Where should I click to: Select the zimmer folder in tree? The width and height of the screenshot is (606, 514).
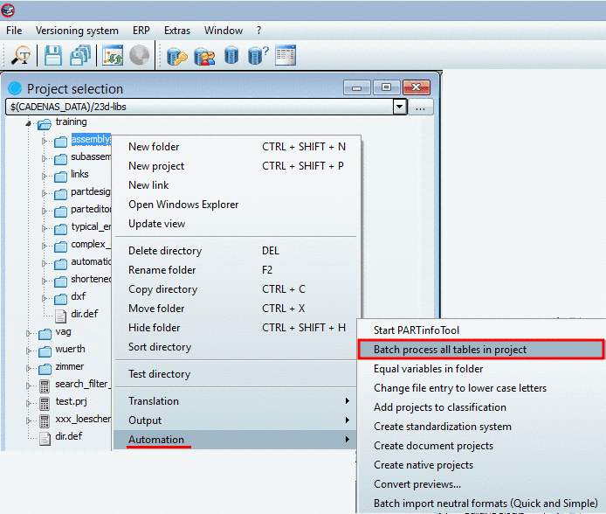[70, 366]
